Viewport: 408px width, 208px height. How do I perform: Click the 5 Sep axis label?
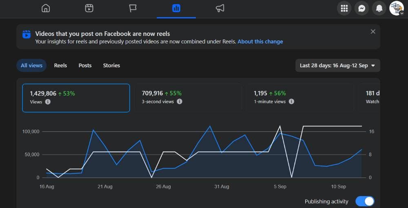coord(280,187)
